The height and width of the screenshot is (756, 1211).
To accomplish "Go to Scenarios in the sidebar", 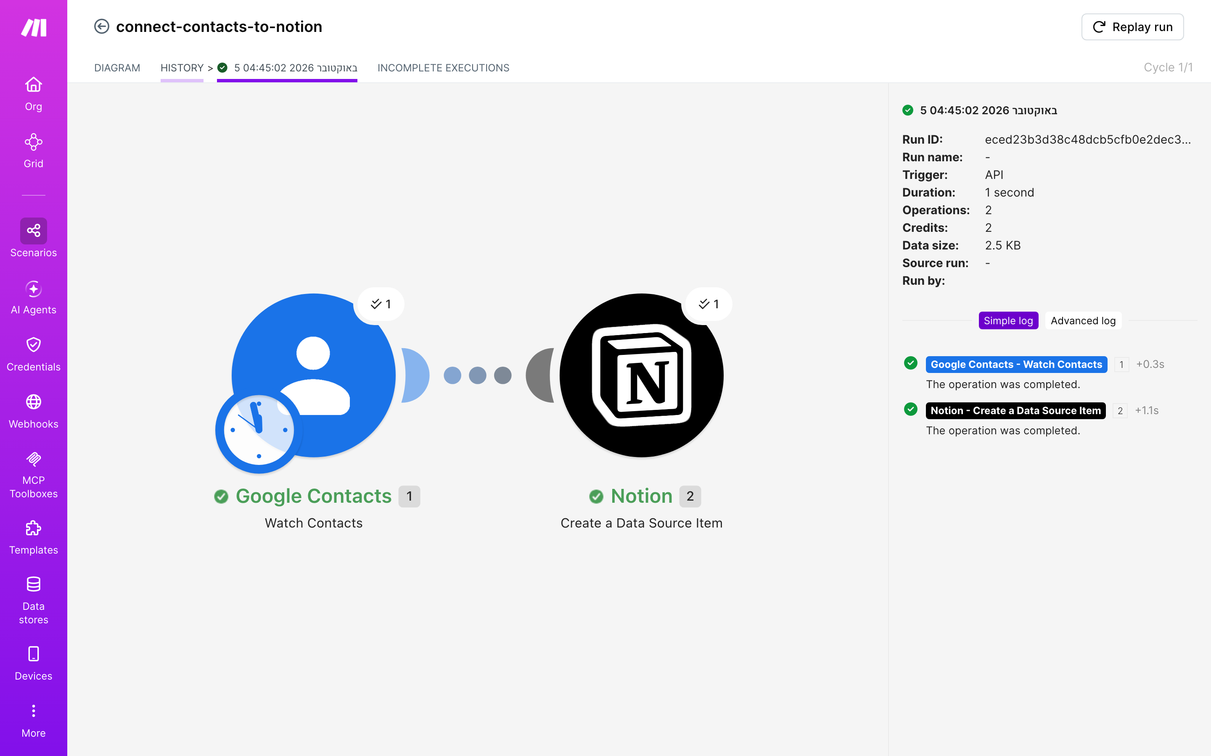I will (x=34, y=238).
